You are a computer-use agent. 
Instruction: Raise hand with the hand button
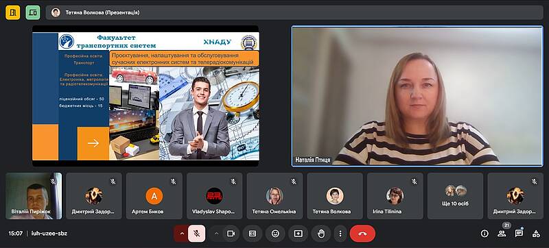(321, 234)
